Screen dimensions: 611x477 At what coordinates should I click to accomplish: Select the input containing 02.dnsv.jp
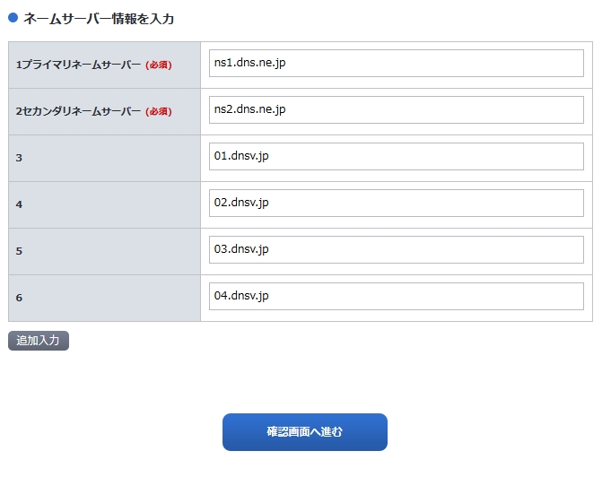tap(396, 204)
